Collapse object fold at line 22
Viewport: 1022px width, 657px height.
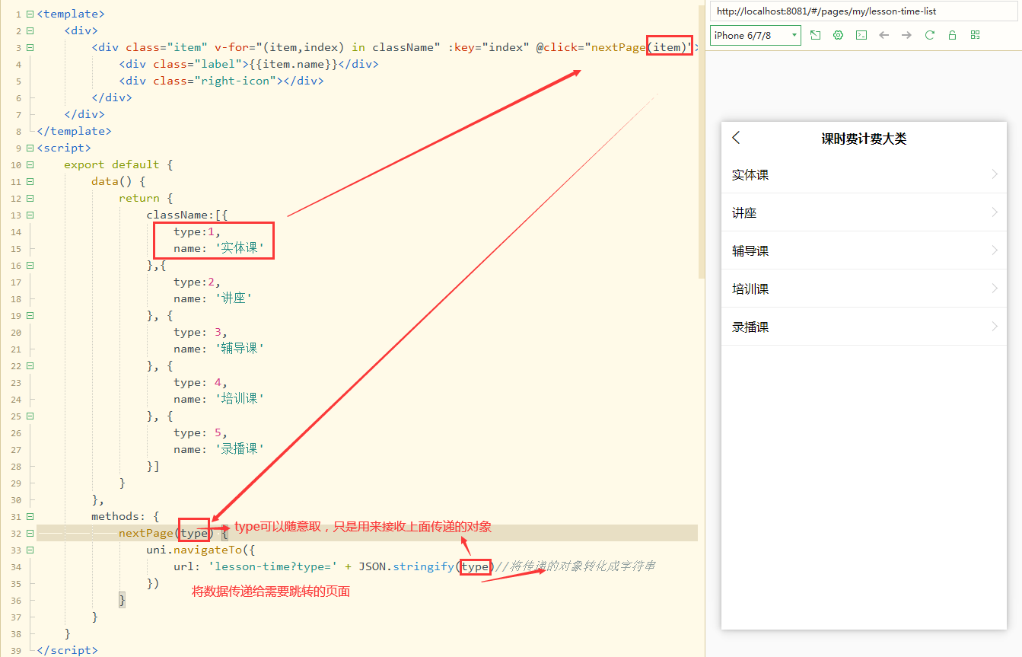click(x=30, y=365)
